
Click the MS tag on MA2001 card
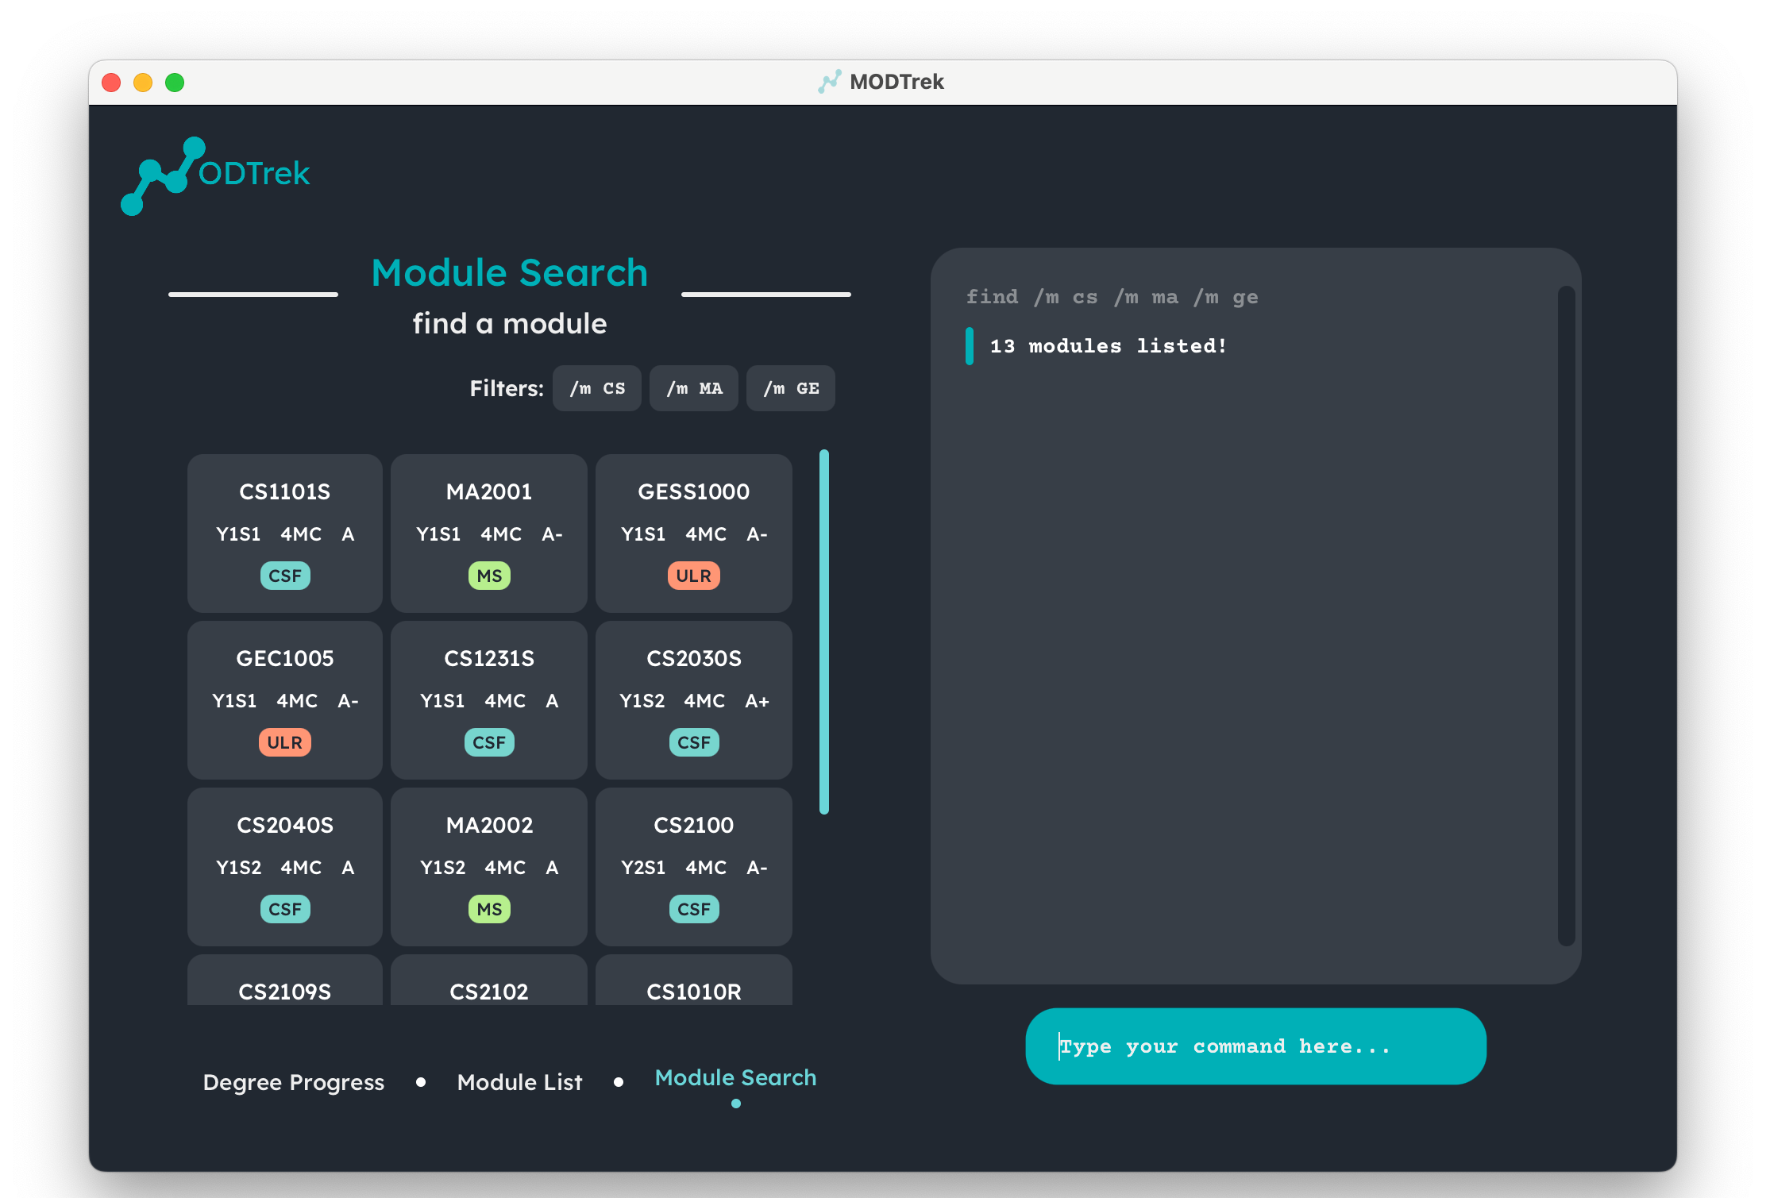489,576
